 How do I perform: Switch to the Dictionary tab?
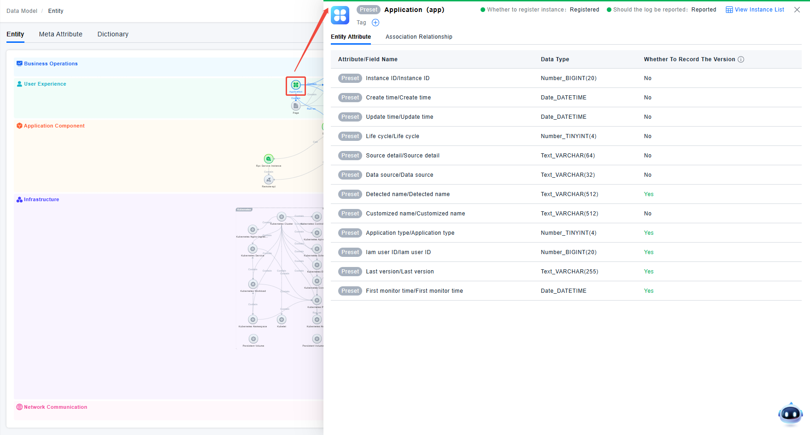113,34
